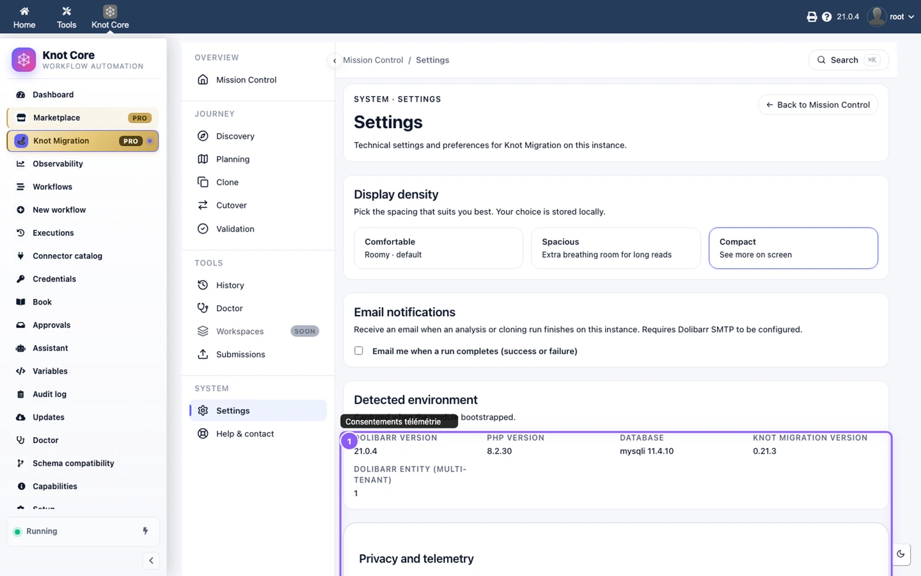Collapse the left sidebar with chevron
Screen dimensions: 921x576
pyautogui.click(x=151, y=561)
